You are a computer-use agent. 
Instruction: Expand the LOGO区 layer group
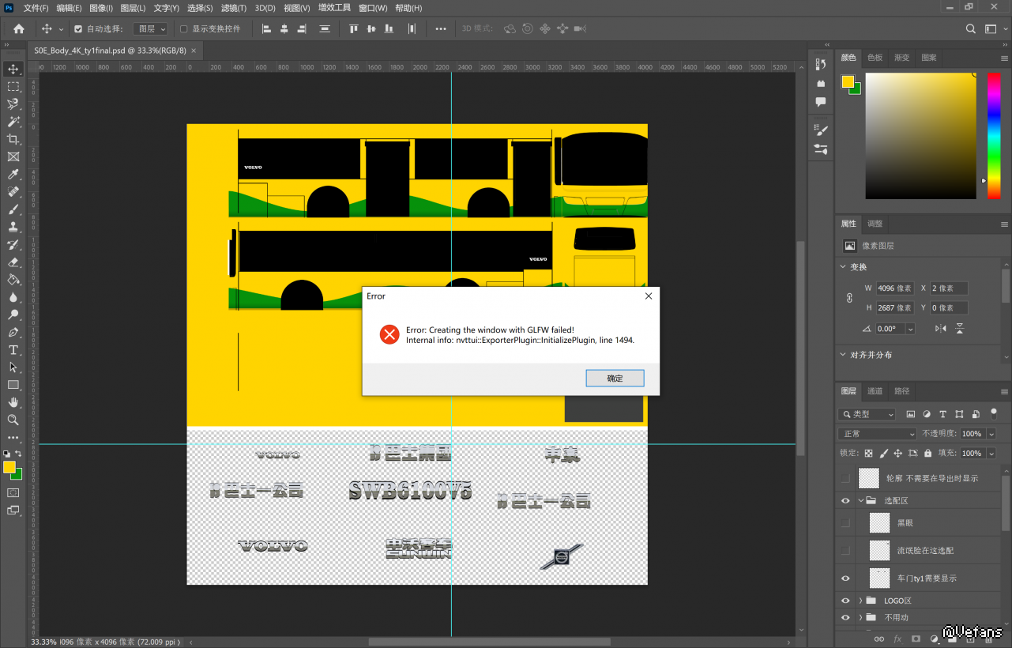[860, 601]
